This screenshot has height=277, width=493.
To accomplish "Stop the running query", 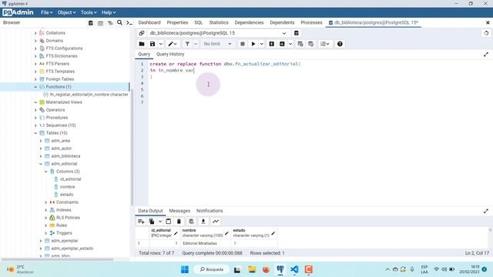I will click(243, 44).
